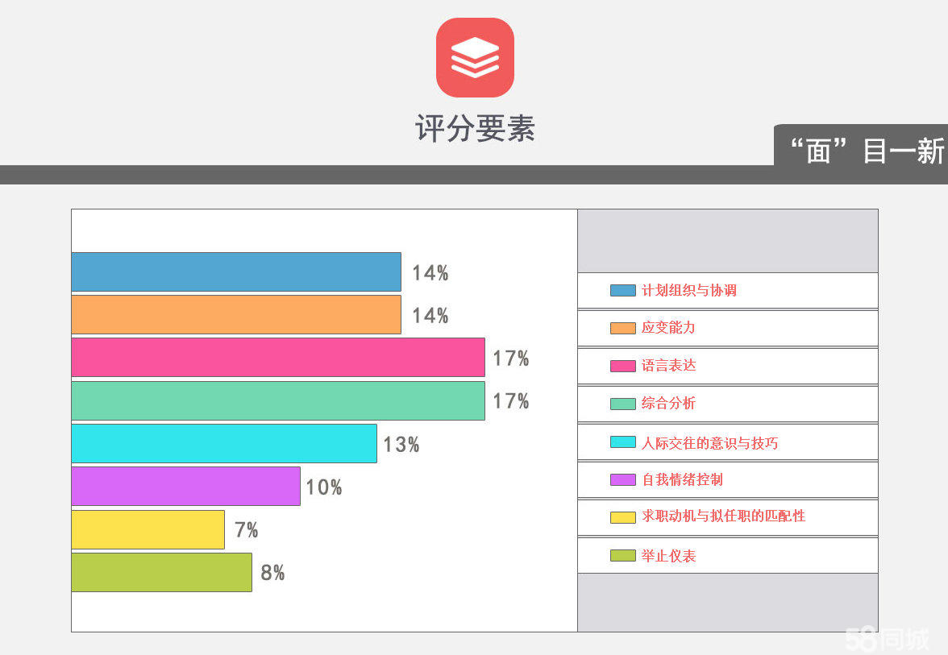Viewport: 948px width, 655px height.
Task: Click the yellow 7% bar
Action: click(x=148, y=529)
